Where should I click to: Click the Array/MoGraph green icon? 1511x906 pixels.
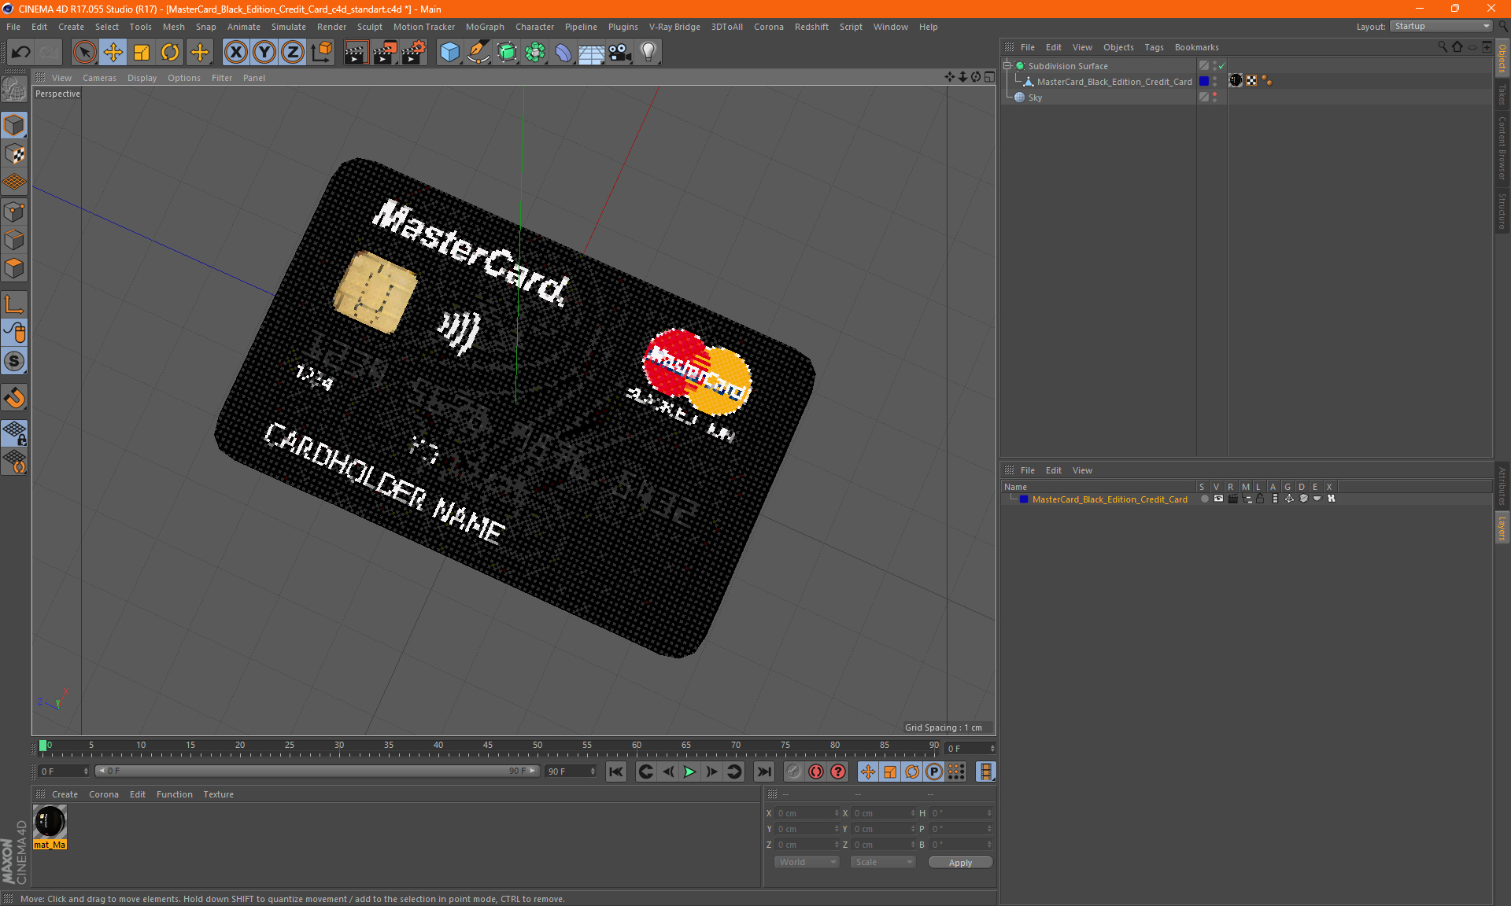coord(535,53)
